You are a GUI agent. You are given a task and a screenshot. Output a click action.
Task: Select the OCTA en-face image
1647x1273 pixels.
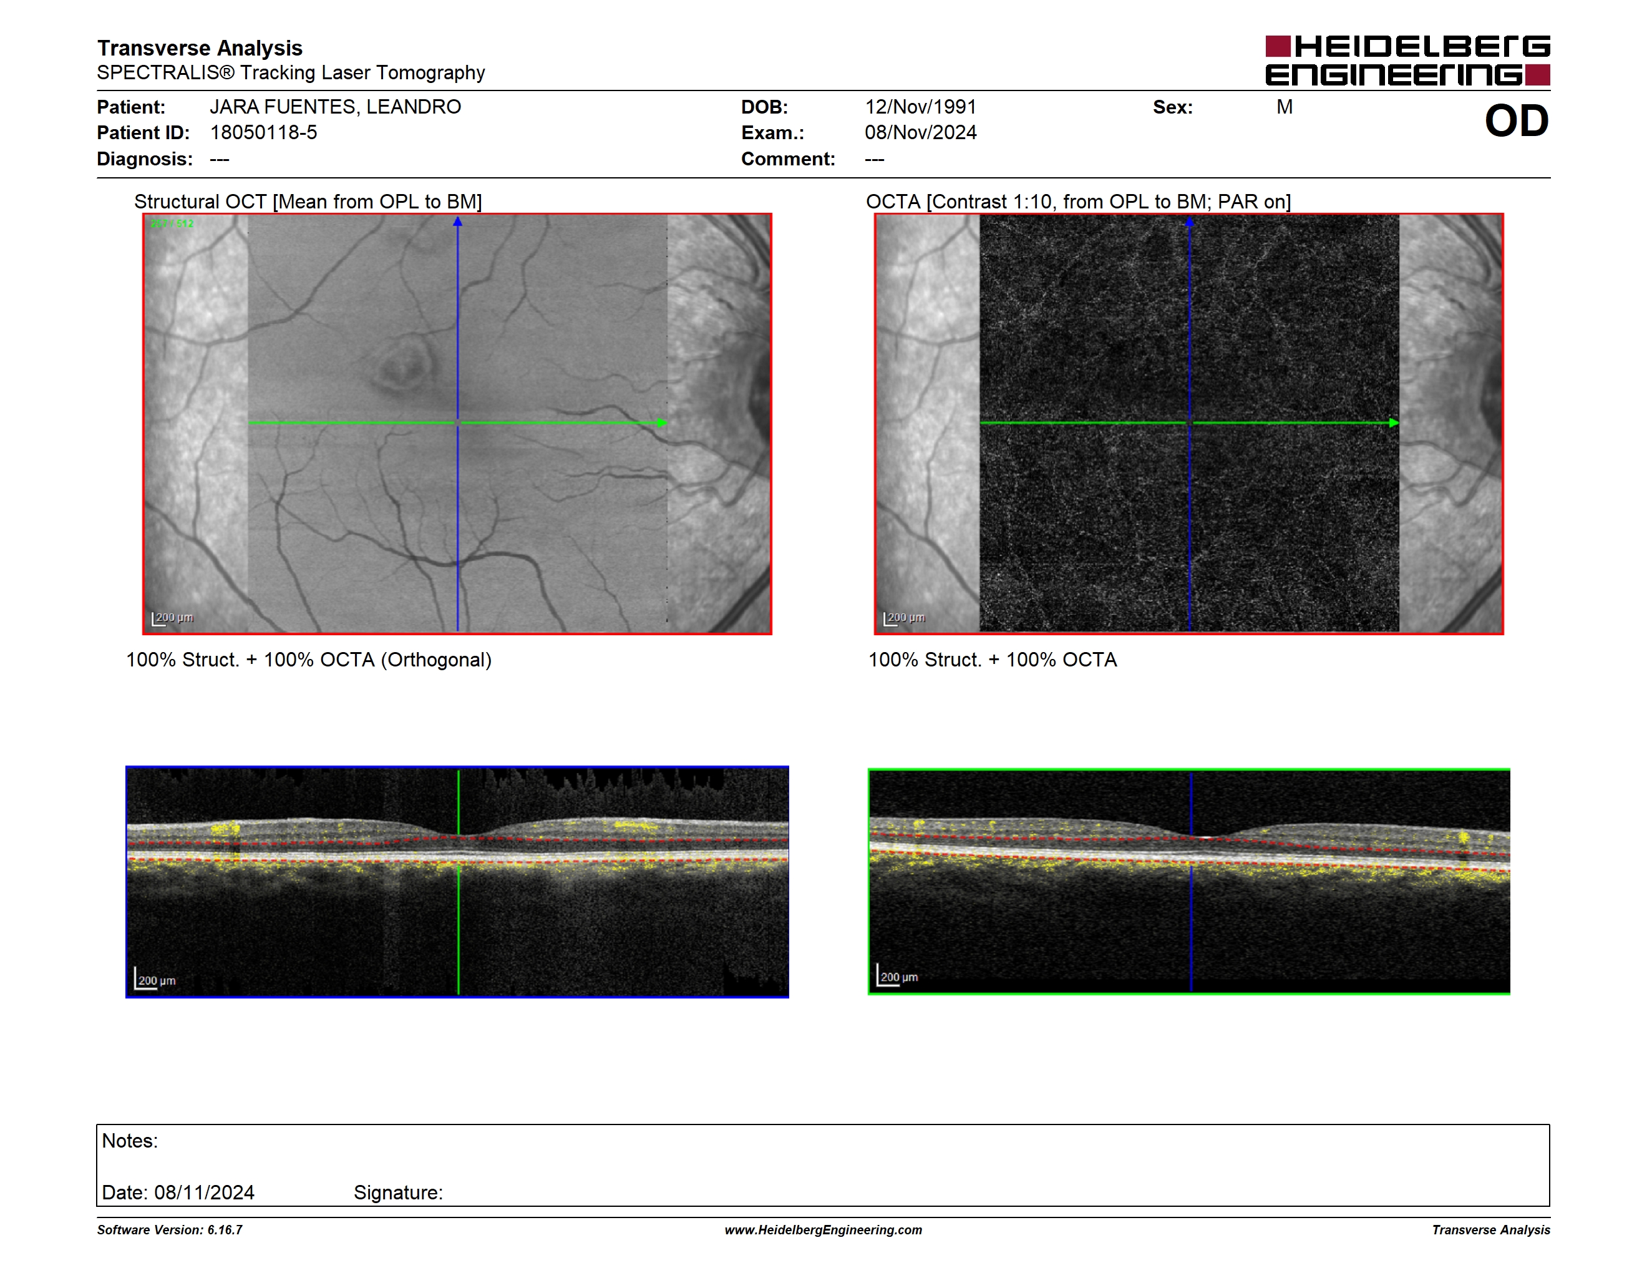pyautogui.click(x=1188, y=424)
